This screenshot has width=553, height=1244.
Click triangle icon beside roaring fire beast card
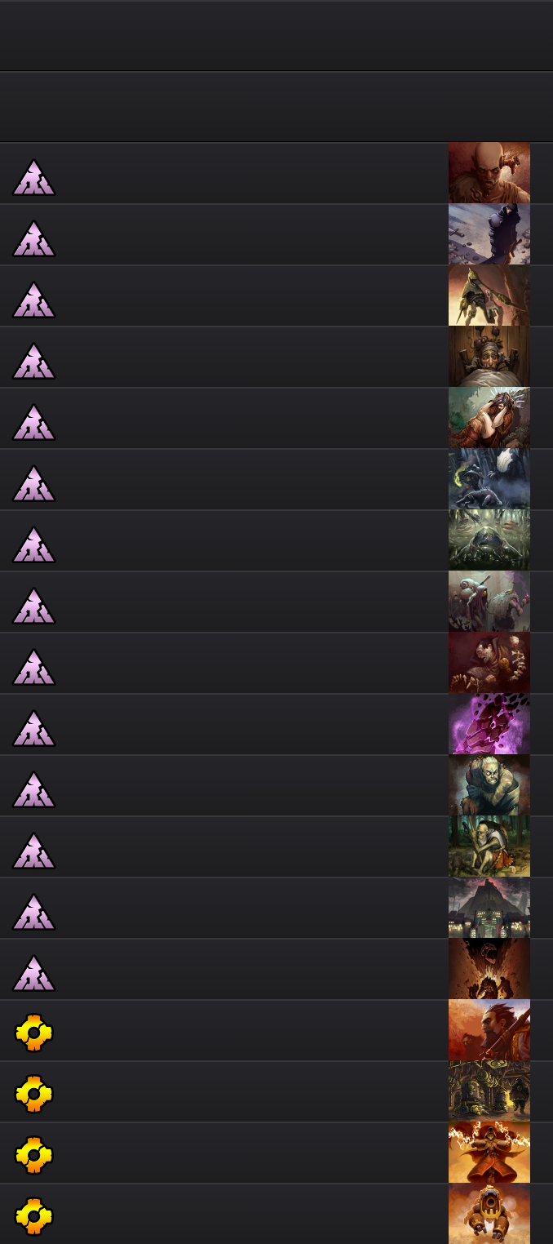click(33, 973)
